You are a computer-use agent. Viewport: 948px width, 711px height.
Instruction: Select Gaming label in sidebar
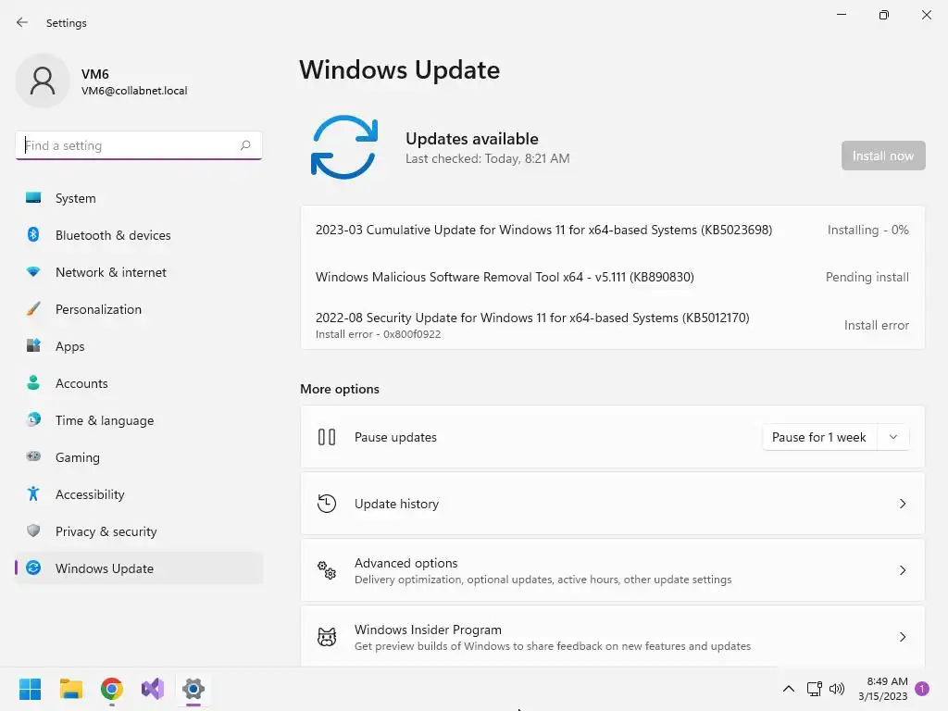click(78, 457)
